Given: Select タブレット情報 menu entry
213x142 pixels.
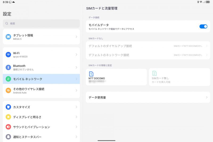Looking at the screenshot, I should pyautogui.click(x=41, y=37).
